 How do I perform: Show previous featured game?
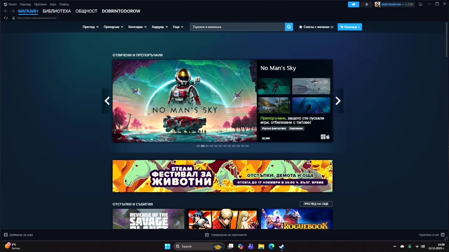107,101
